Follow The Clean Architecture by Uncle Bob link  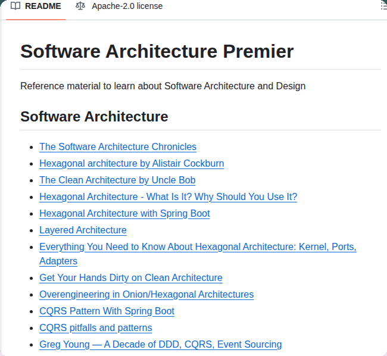(x=117, y=180)
